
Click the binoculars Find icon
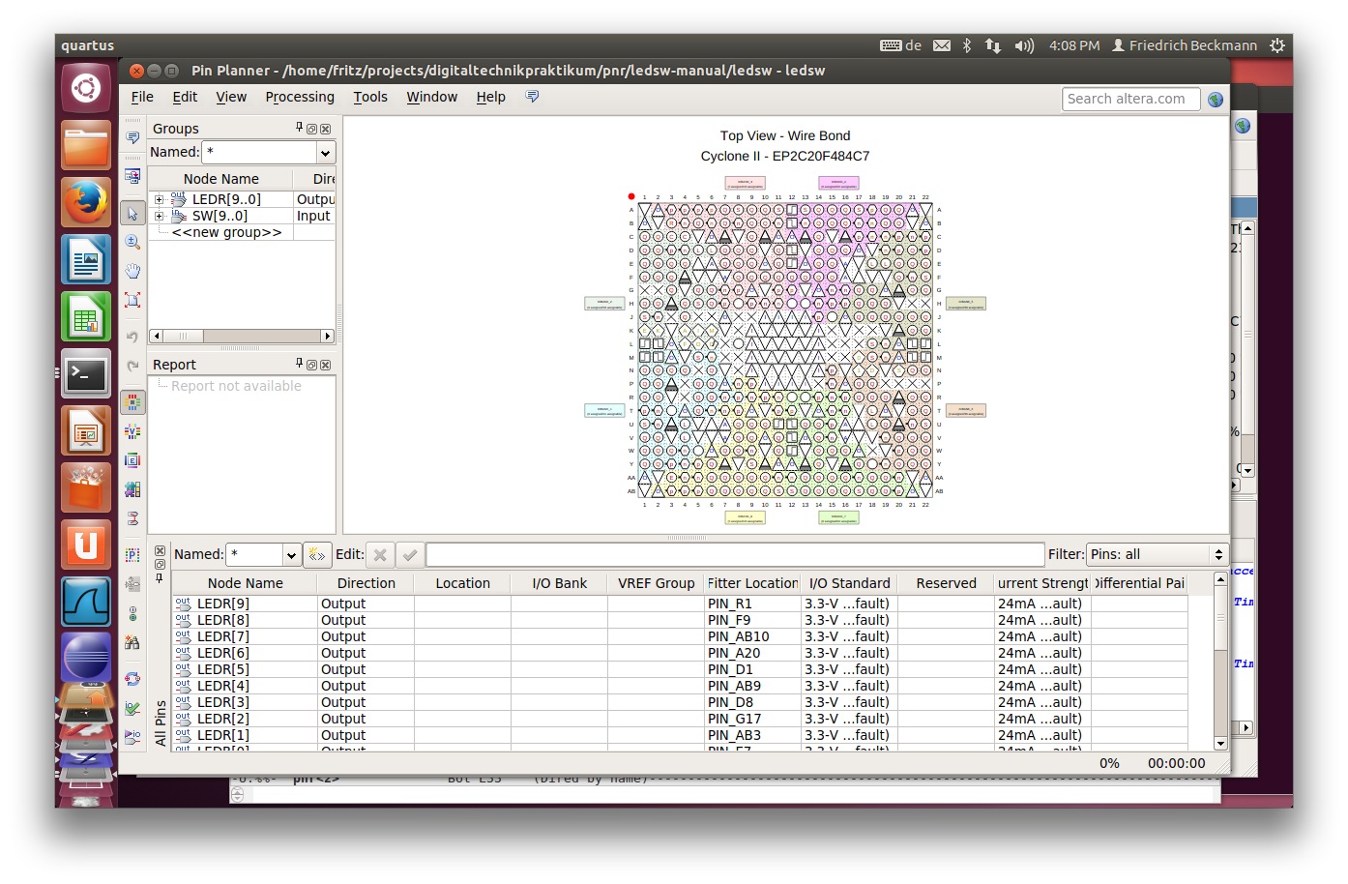tap(132, 642)
